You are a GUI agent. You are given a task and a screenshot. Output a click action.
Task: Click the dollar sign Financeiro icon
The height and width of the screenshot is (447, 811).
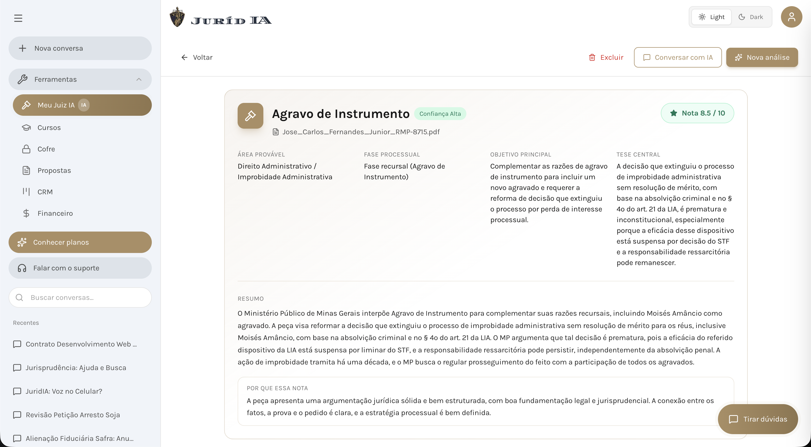pos(26,213)
